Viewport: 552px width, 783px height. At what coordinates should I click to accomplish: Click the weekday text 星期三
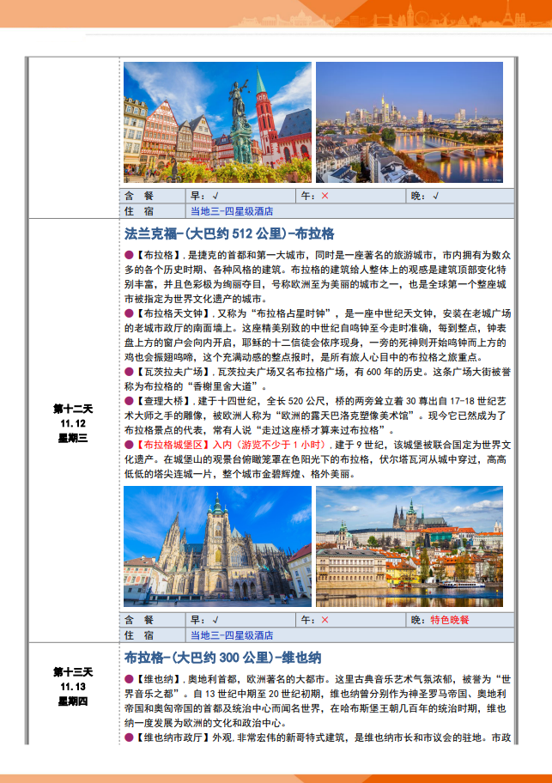click(x=73, y=438)
